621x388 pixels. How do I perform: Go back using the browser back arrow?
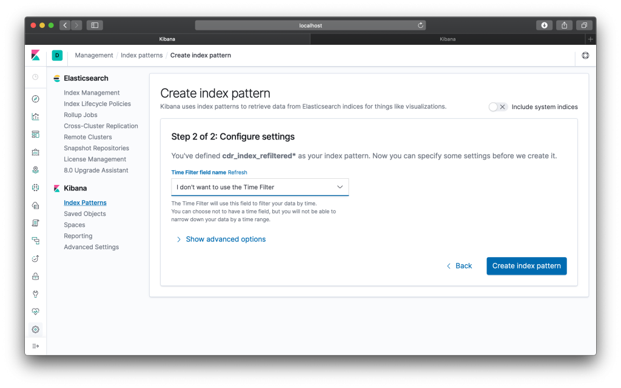pos(65,25)
